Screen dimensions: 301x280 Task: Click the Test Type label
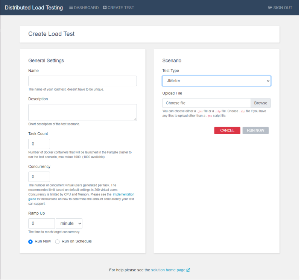coord(171,71)
